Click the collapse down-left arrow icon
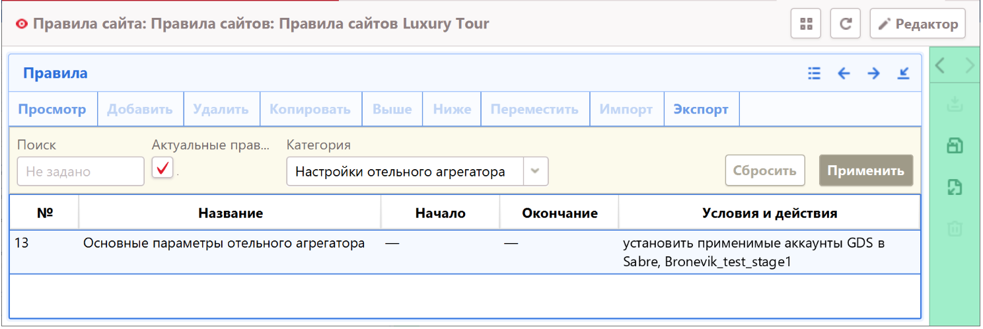 pyautogui.click(x=903, y=73)
